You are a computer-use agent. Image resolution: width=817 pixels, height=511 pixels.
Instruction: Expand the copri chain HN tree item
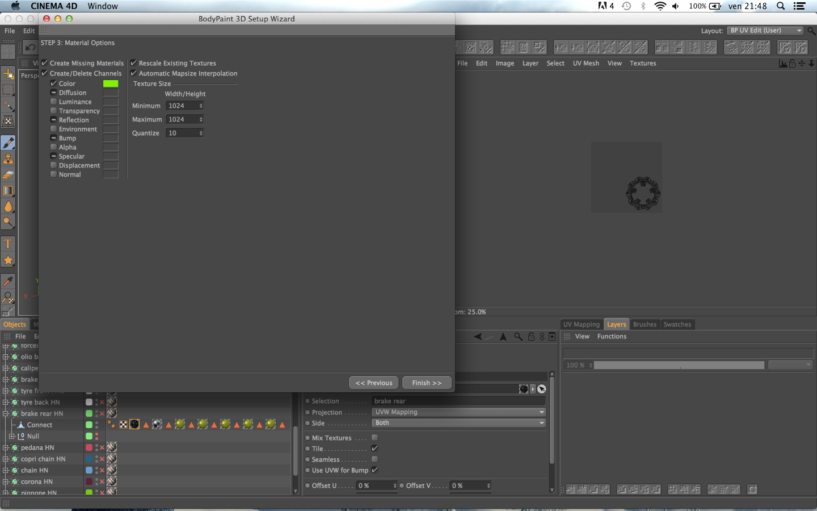coord(6,459)
